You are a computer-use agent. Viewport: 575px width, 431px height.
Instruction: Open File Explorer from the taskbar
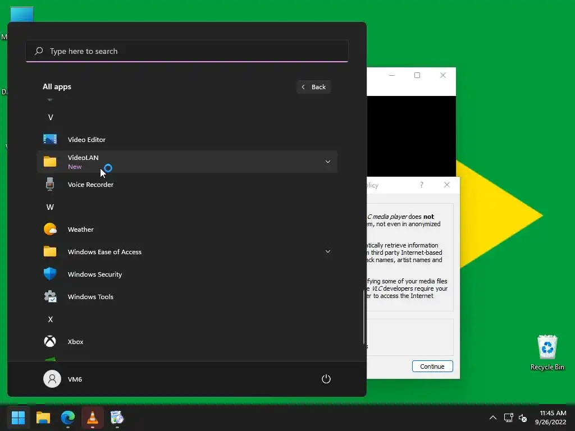(43, 418)
